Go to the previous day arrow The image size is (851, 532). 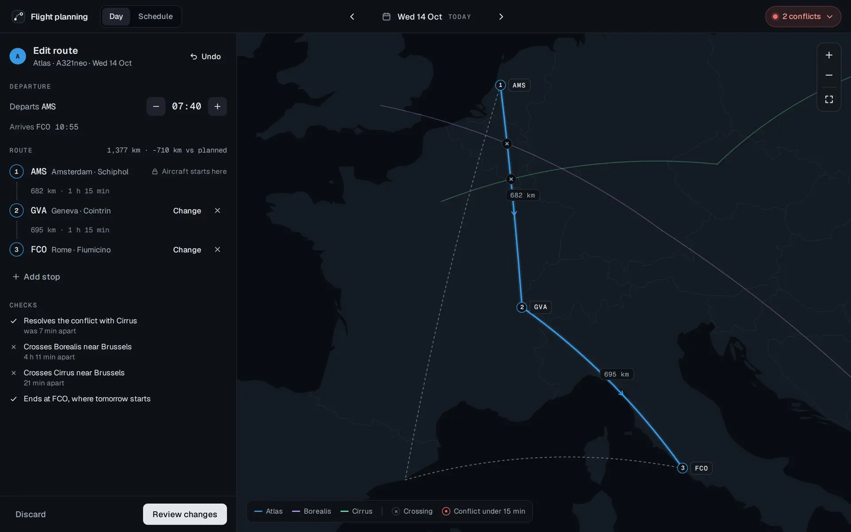click(x=352, y=16)
